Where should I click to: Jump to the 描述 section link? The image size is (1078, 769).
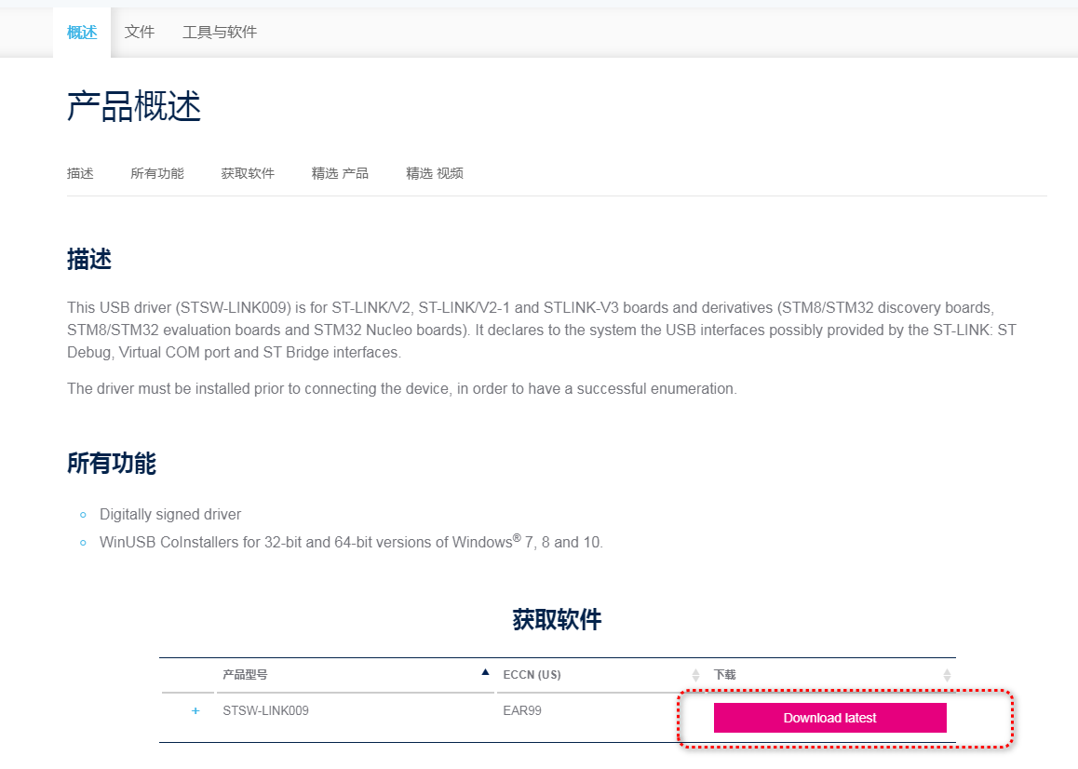[x=80, y=173]
